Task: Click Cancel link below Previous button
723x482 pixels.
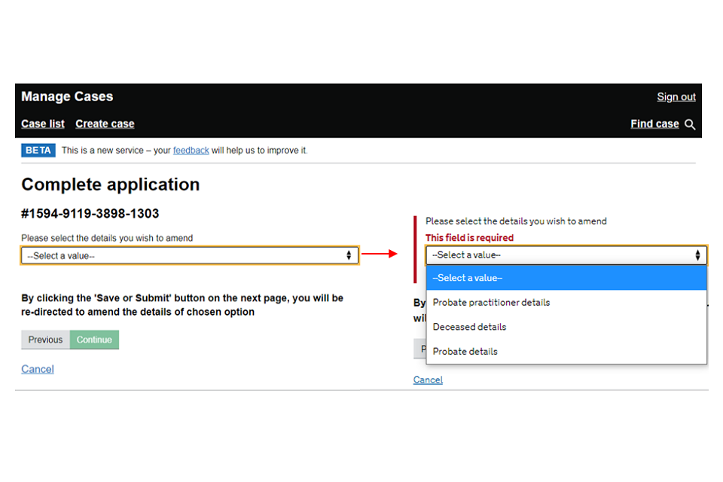Action: click(38, 369)
